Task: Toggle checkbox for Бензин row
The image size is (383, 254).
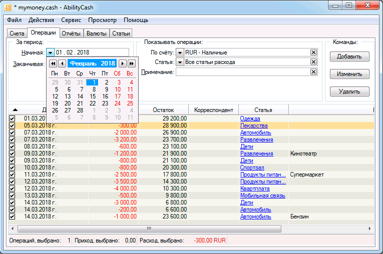Action: (x=12, y=216)
